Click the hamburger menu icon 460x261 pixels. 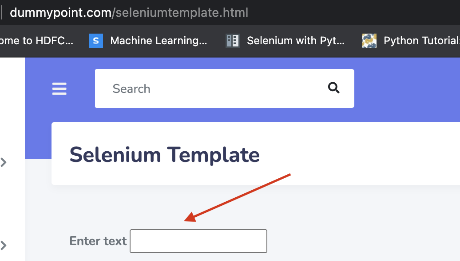click(59, 89)
